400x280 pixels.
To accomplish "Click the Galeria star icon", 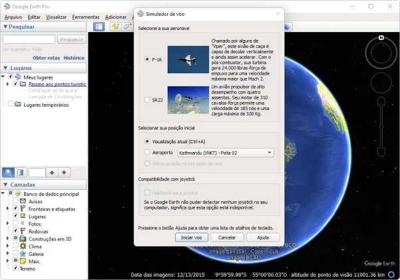I will click(x=23, y=253).
